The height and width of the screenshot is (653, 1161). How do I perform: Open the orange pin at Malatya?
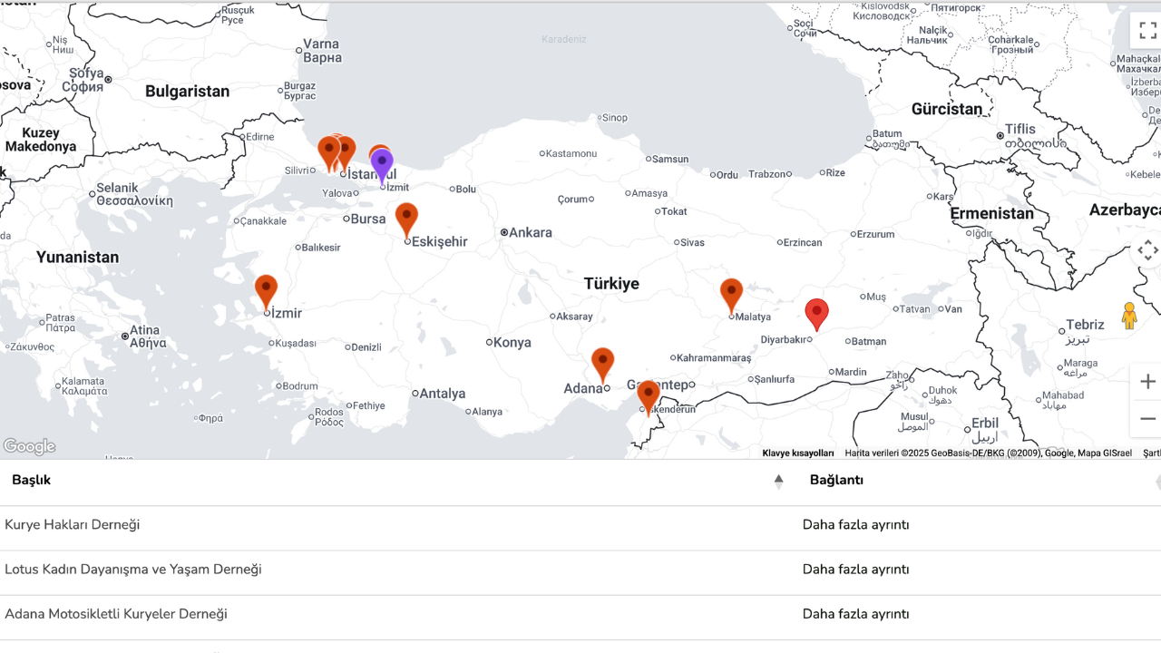click(731, 294)
